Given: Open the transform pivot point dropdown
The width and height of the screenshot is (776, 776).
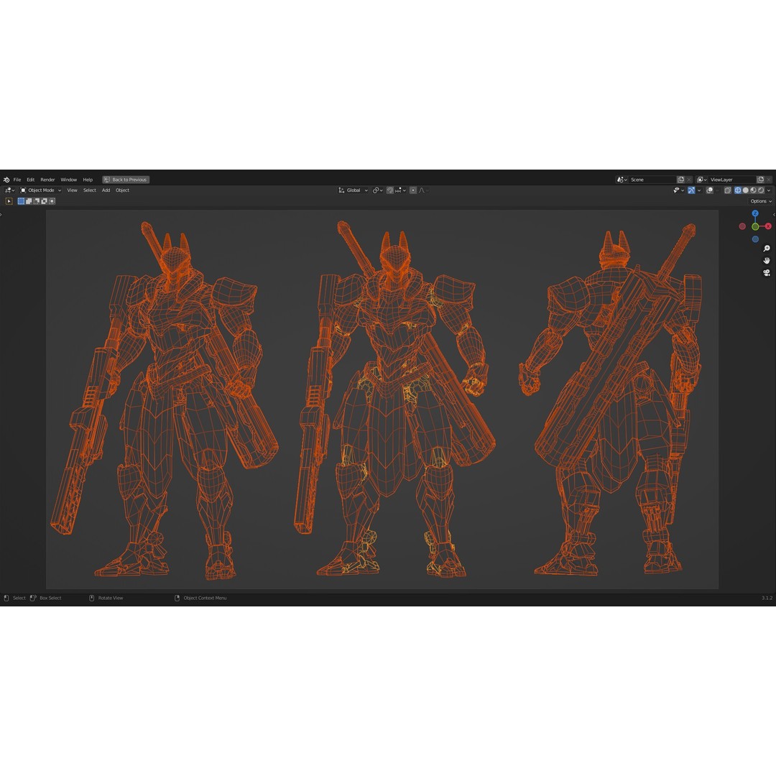Looking at the screenshot, I should click(378, 190).
